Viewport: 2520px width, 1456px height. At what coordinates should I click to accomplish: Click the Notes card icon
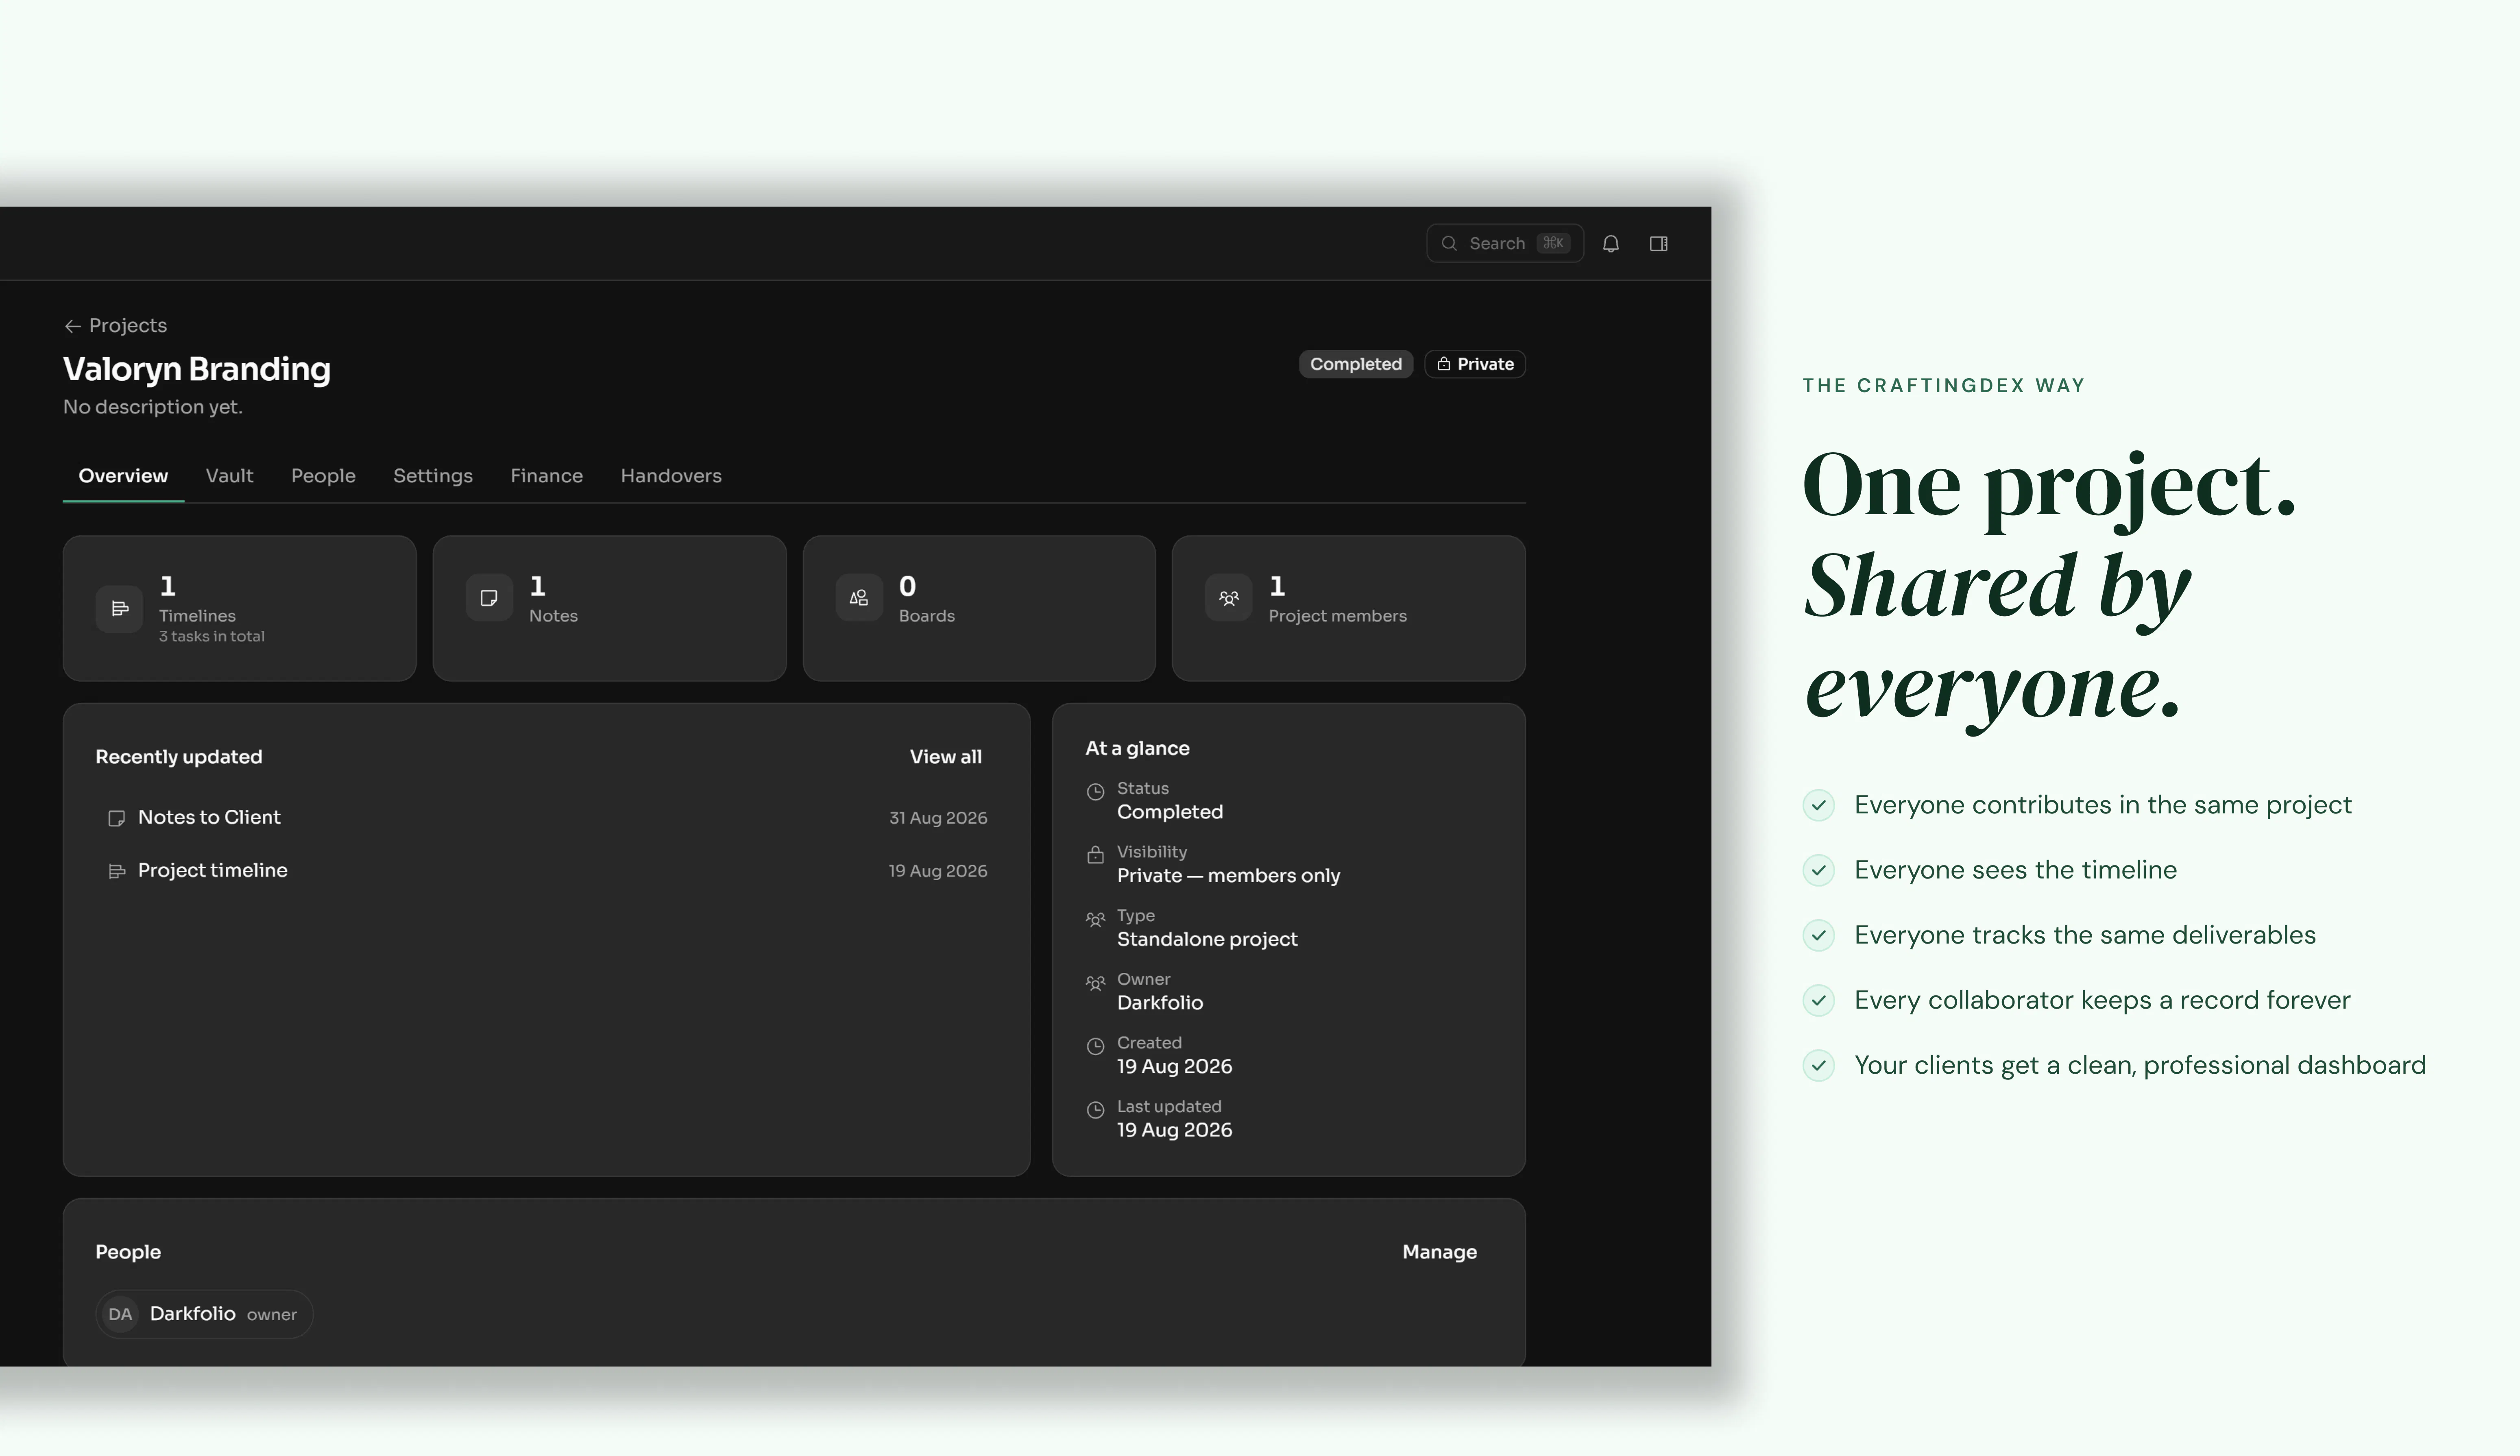489,598
